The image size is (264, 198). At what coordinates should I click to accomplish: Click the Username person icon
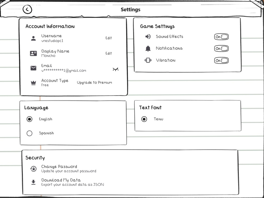[x=34, y=38]
